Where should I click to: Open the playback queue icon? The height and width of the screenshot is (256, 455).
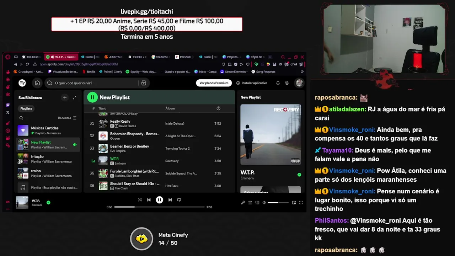click(x=250, y=203)
